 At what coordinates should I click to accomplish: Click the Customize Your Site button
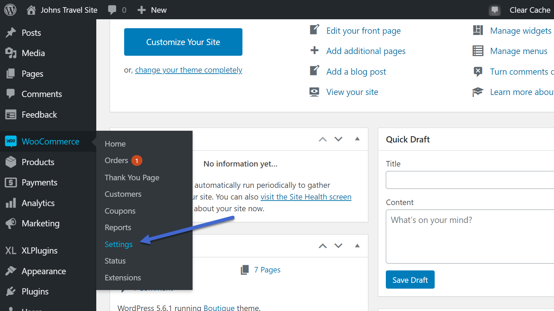coord(183,42)
